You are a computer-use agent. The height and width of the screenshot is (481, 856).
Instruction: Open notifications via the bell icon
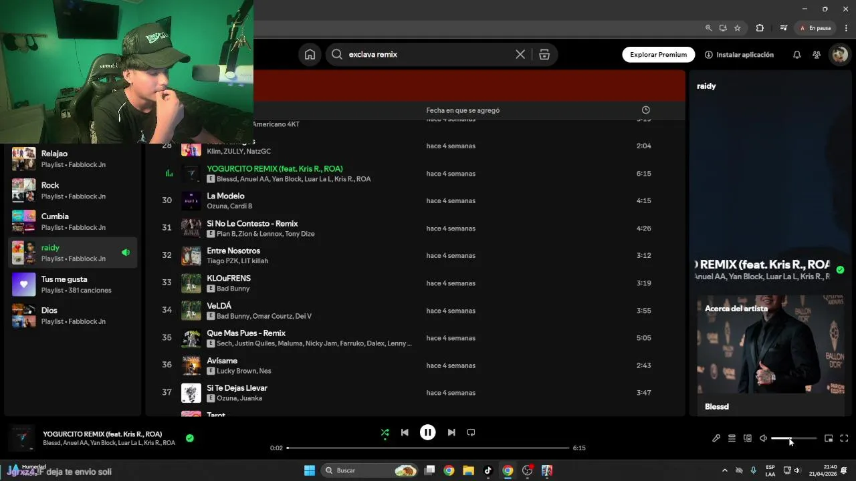coord(796,55)
